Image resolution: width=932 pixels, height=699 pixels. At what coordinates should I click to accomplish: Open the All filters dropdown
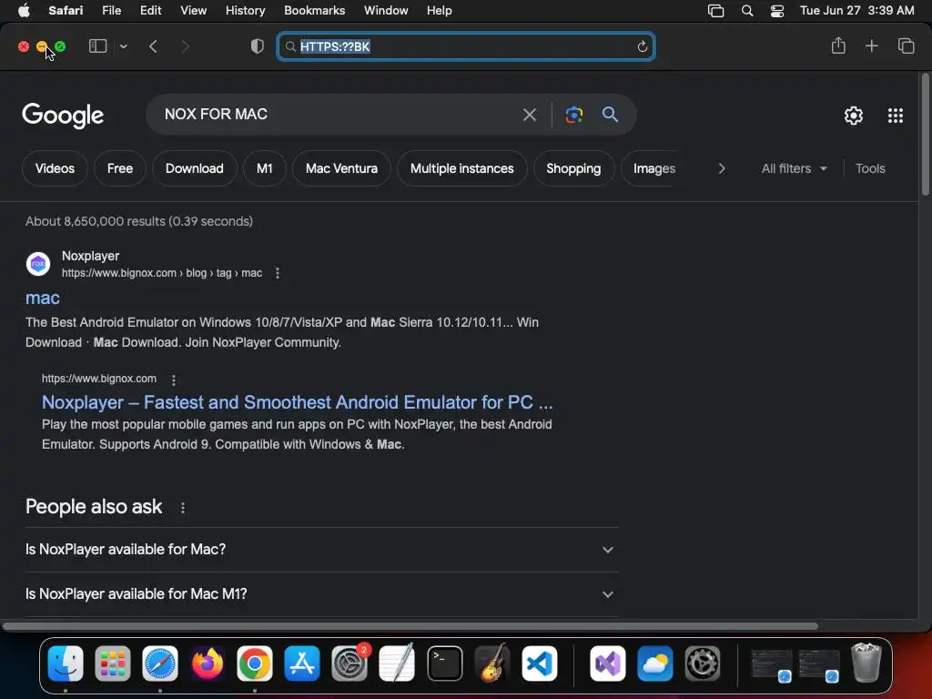tap(794, 168)
